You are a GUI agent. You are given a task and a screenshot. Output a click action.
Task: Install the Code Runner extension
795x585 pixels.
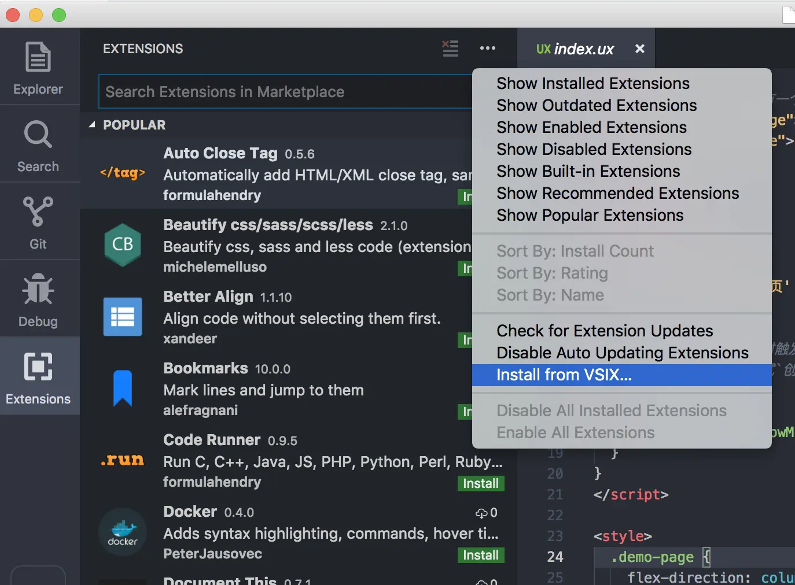point(480,483)
